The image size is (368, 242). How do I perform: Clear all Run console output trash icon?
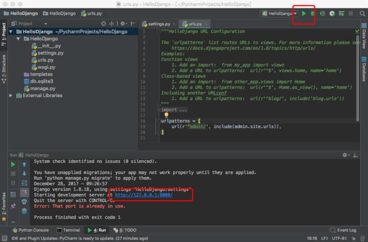coord(24,211)
